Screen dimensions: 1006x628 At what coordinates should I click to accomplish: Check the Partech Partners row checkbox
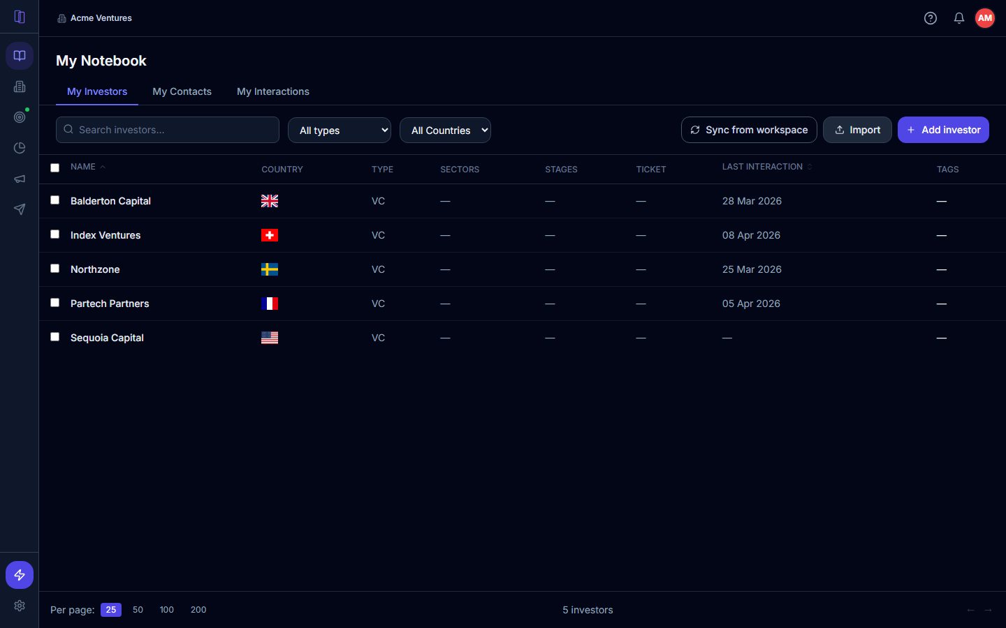pyautogui.click(x=54, y=303)
